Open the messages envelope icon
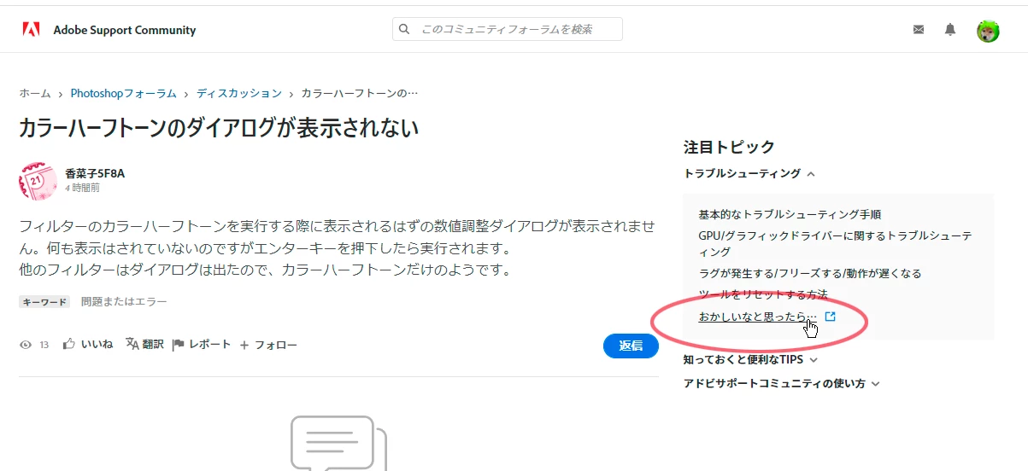This screenshot has height=471, width=1028. click(919, 30)
